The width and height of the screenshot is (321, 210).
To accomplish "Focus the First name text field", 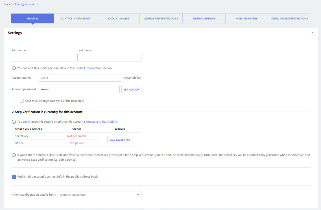I will coord(44,58).
